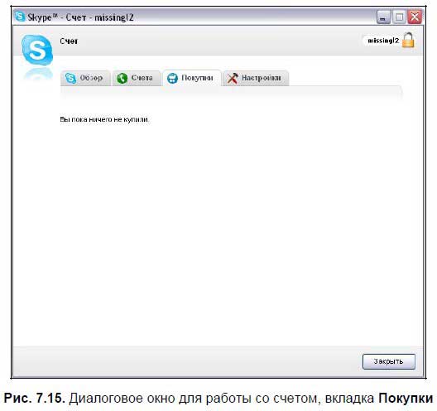The image size is (437, 411).
Task: Click the padlock icon next to missing!2
Action: (408, 41)
